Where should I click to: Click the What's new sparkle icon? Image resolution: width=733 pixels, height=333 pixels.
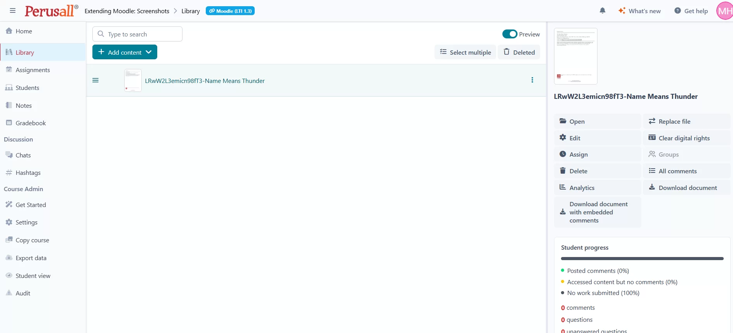click(x=622, y=11)
